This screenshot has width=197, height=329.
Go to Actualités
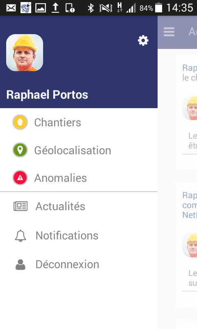(x=60, y=206)
